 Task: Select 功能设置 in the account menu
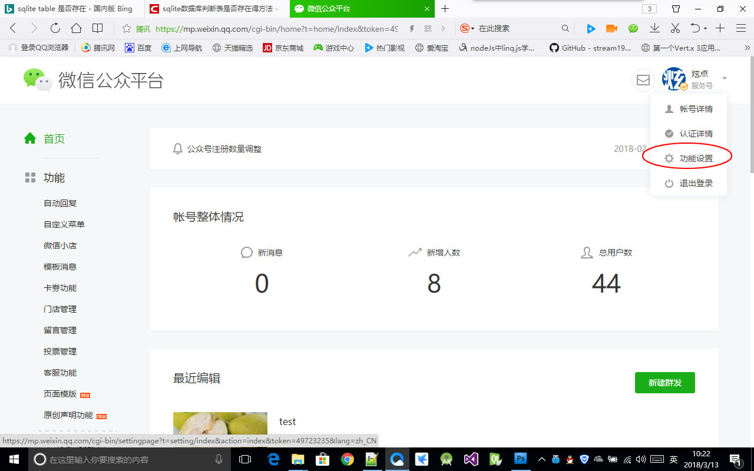pyautogui.click(x=688, y=158)
